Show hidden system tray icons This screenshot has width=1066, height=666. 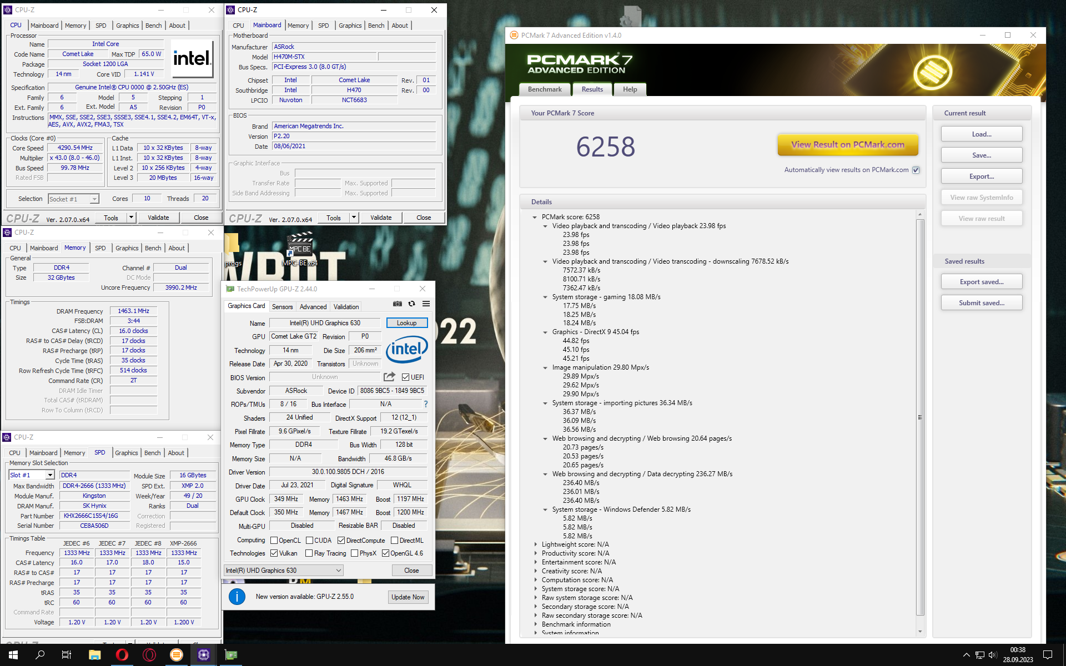pyautogui.click(x=966, y=655)
